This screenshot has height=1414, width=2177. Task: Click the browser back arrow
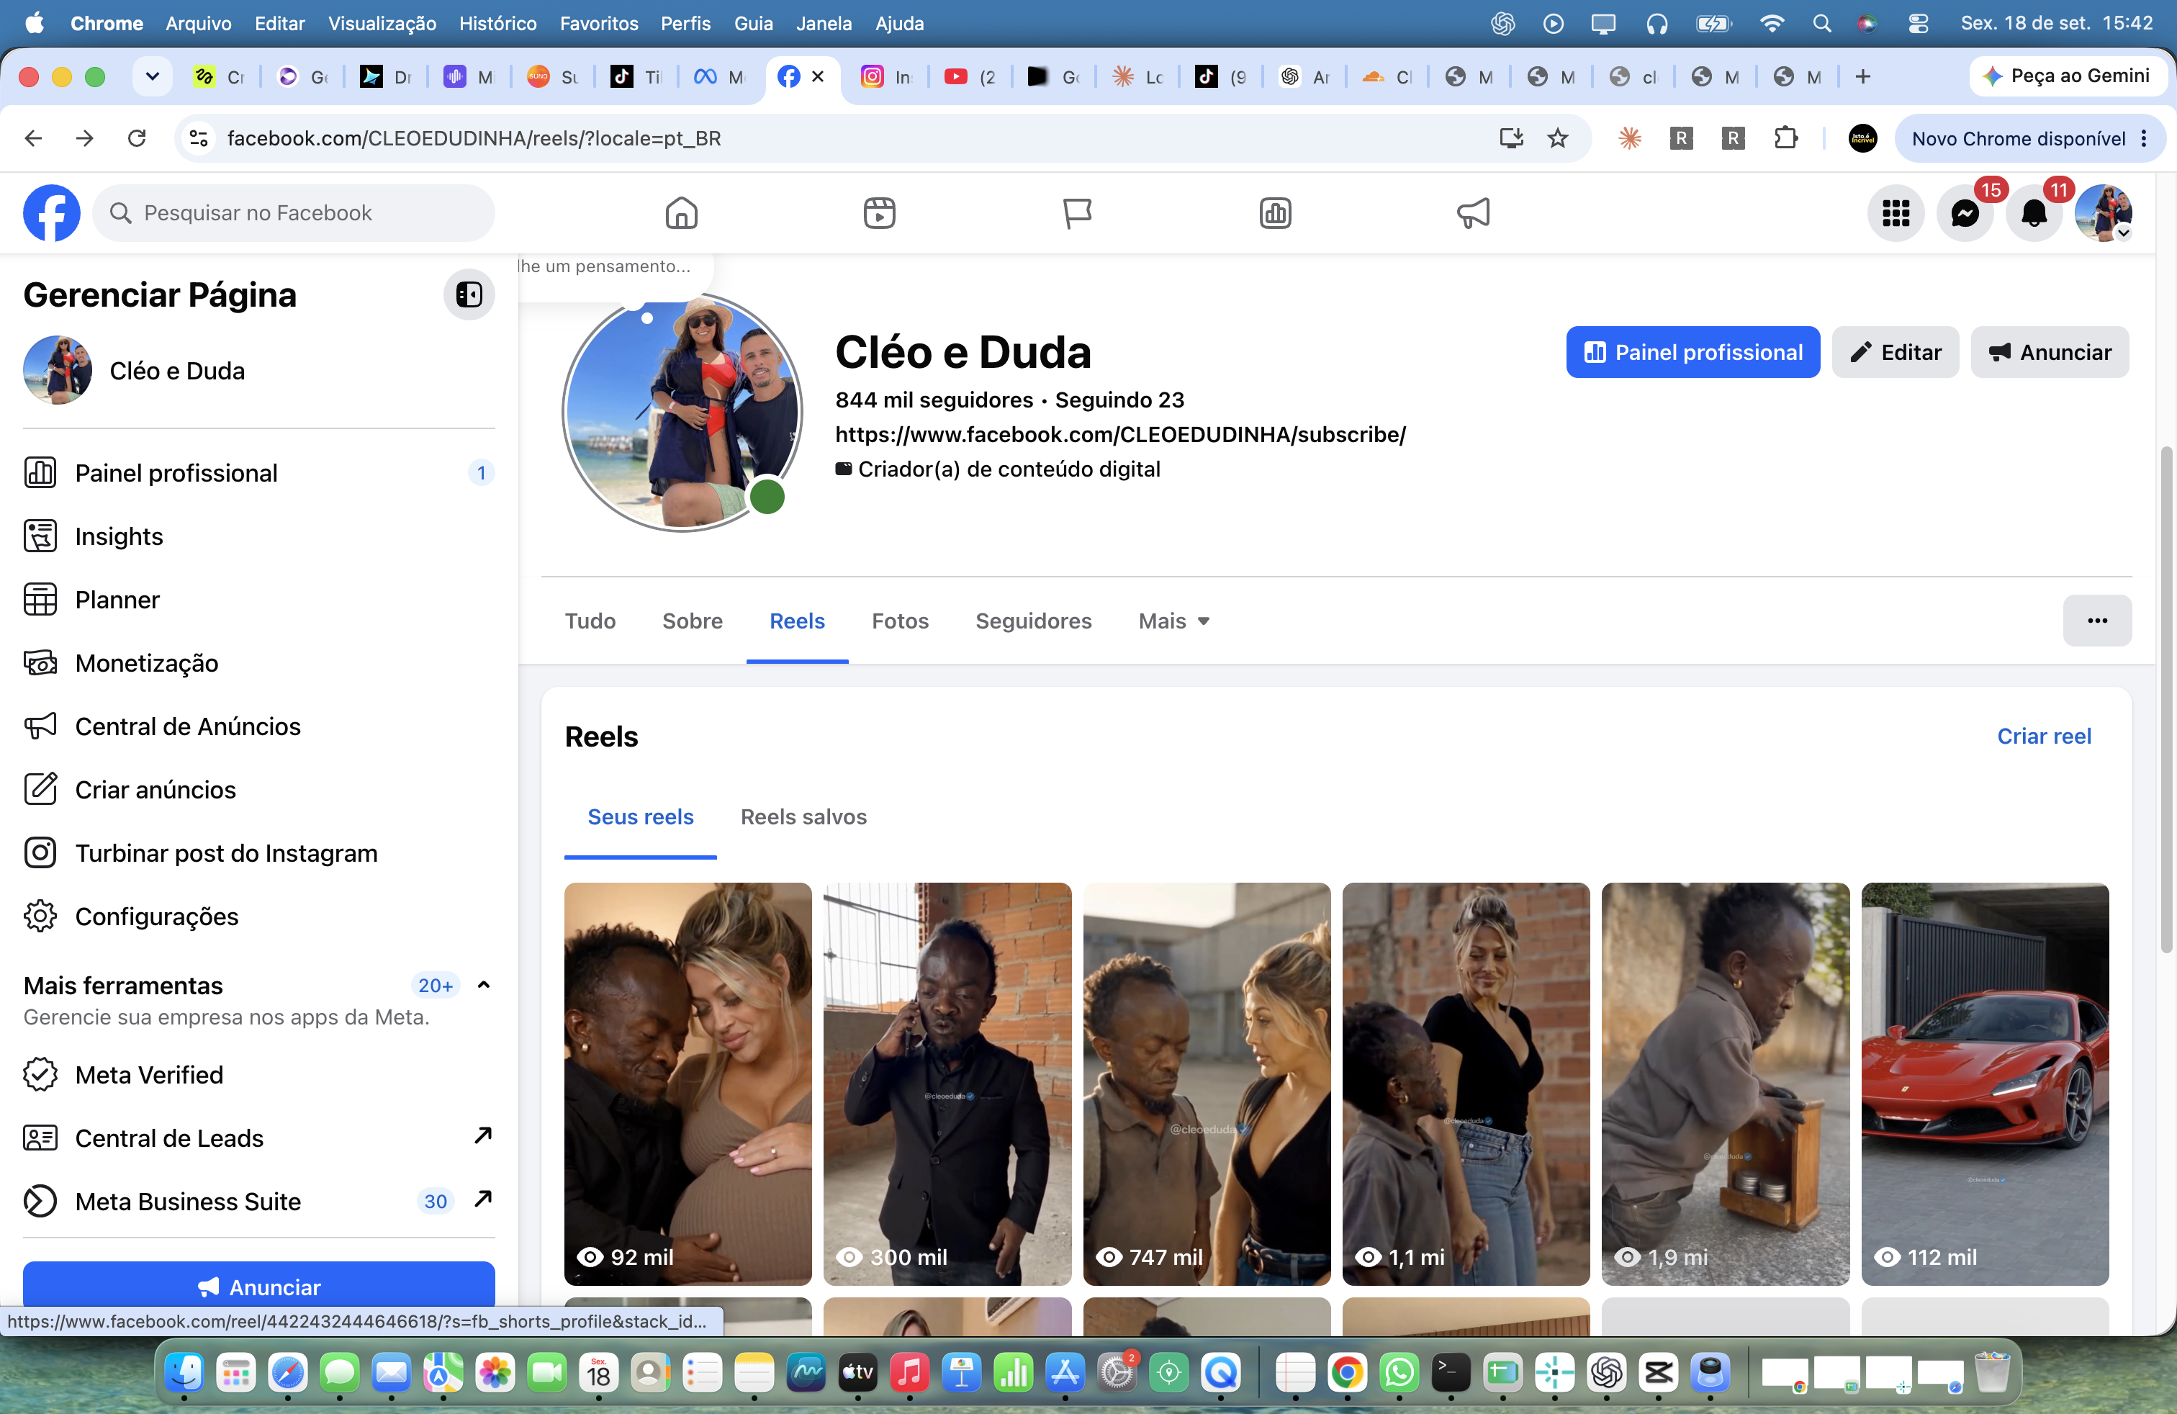tap(34, 138)
